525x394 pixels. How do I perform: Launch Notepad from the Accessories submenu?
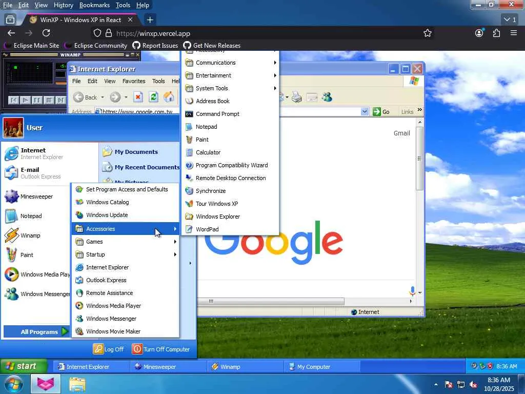pyautogui.click(x=230, y=127)
